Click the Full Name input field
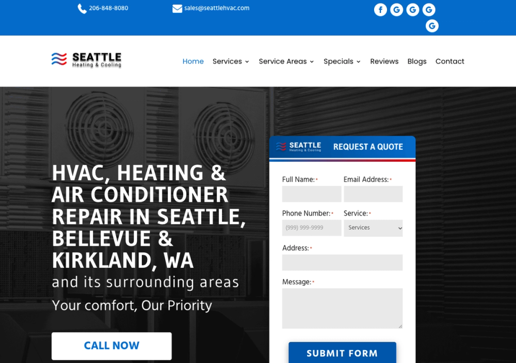Screen dimensions: 516x363 pos(312,194)
